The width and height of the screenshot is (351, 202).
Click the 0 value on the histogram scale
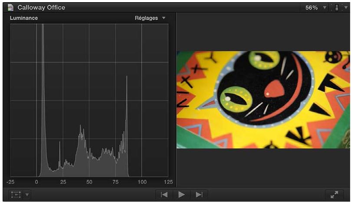[36, 182]
